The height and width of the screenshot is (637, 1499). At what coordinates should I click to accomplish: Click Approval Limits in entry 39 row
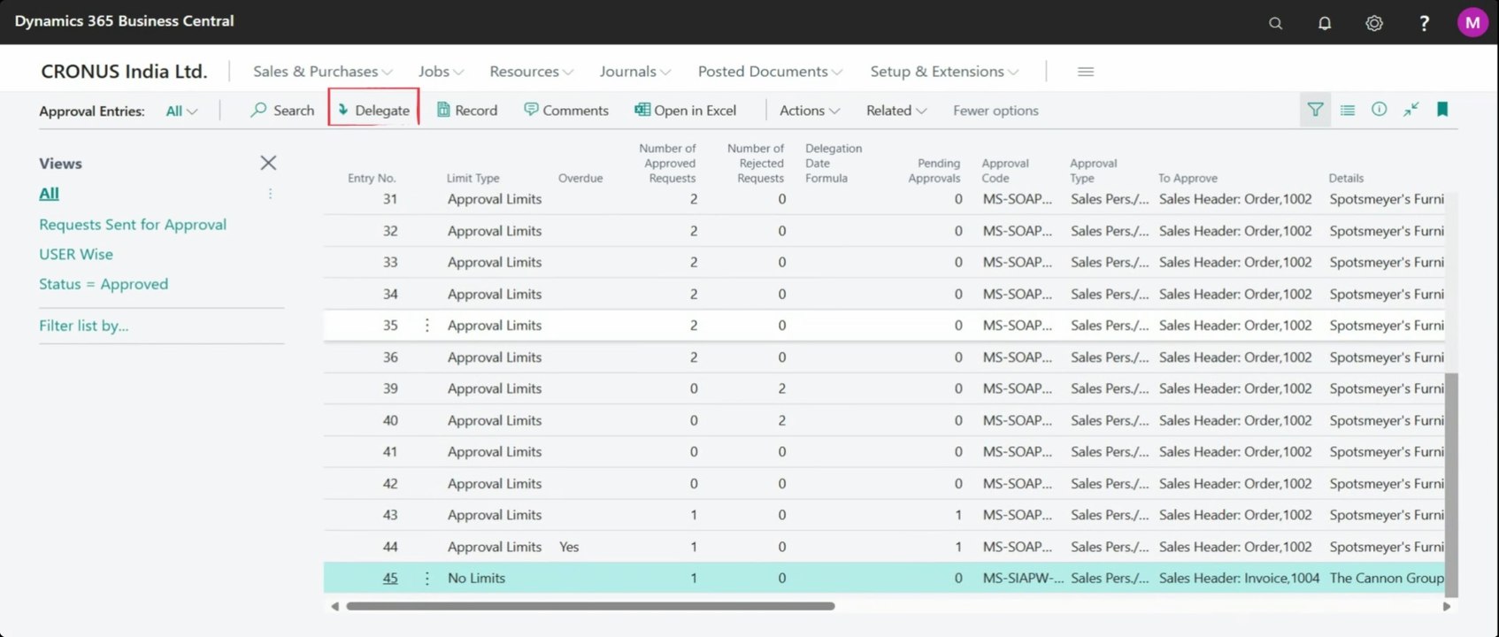tap(495, 388)
